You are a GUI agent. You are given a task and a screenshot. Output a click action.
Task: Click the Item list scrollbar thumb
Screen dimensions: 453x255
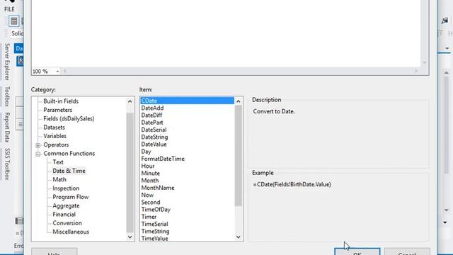238,156
